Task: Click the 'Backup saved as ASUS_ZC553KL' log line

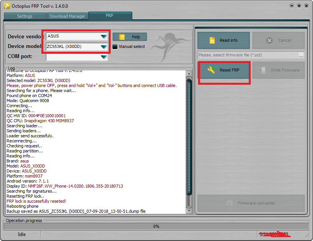Action: (x=76, y=211)
